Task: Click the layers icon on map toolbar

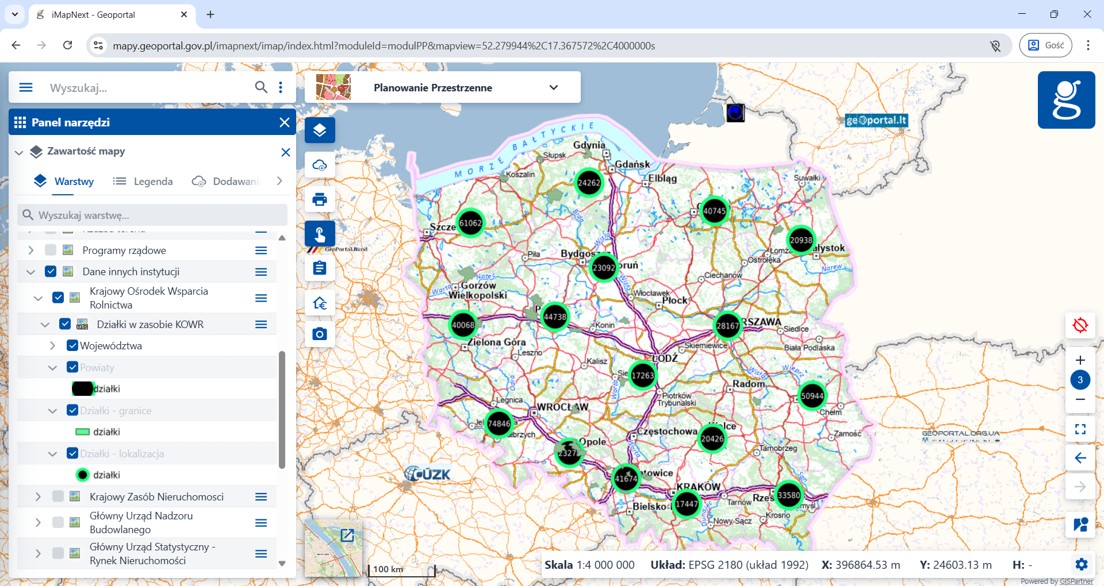Action: pos(320,130)
